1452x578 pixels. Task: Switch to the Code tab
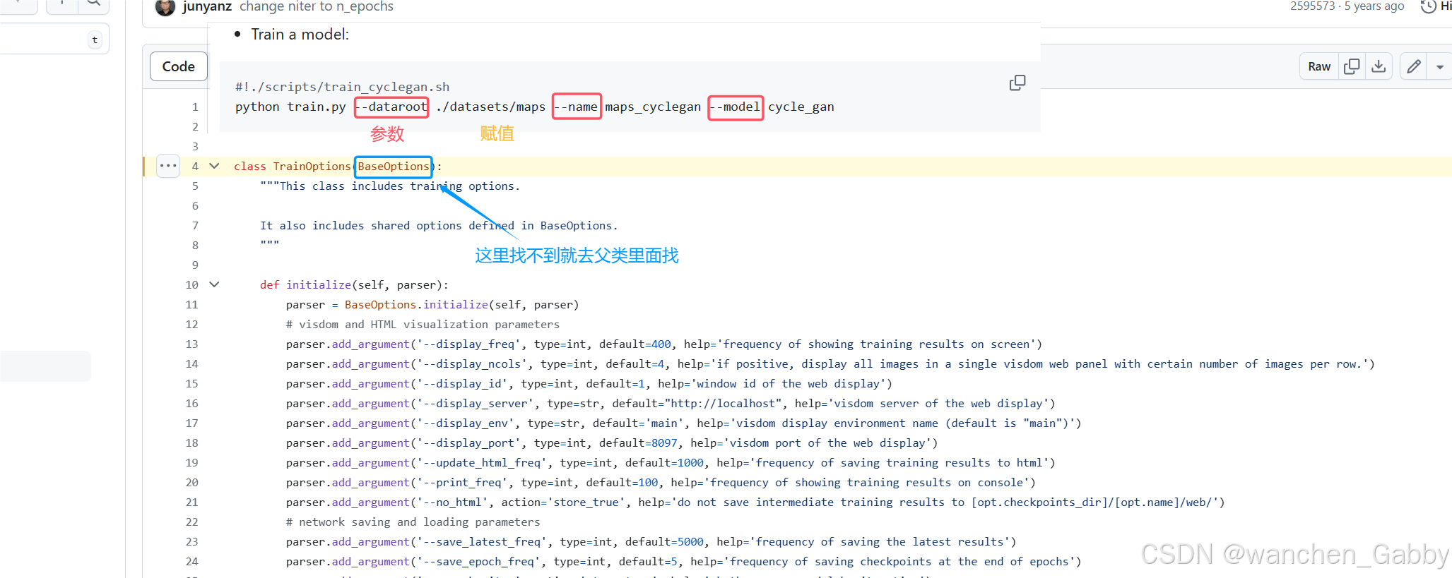[x=178, y=66]
